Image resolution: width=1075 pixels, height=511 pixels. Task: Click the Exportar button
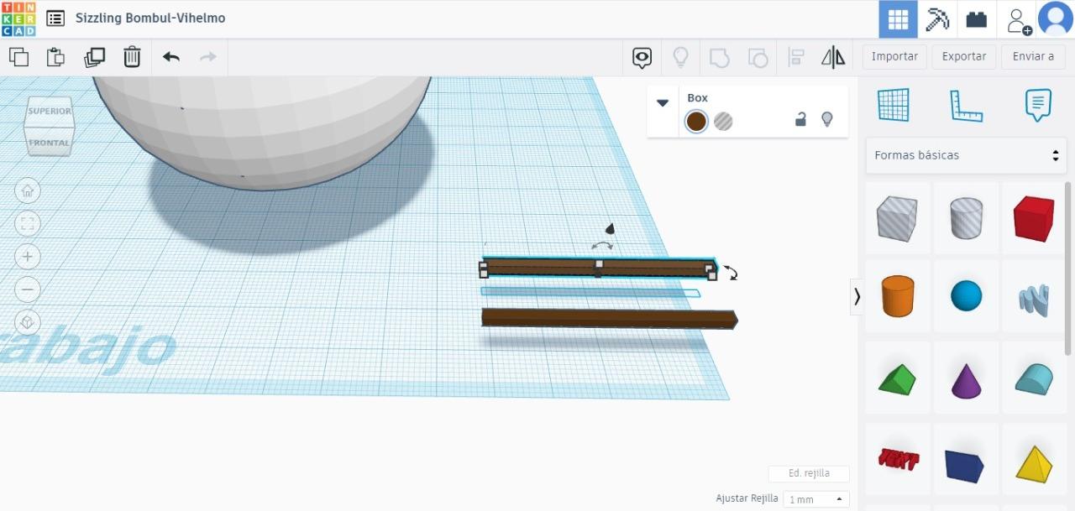click(964, 56)
